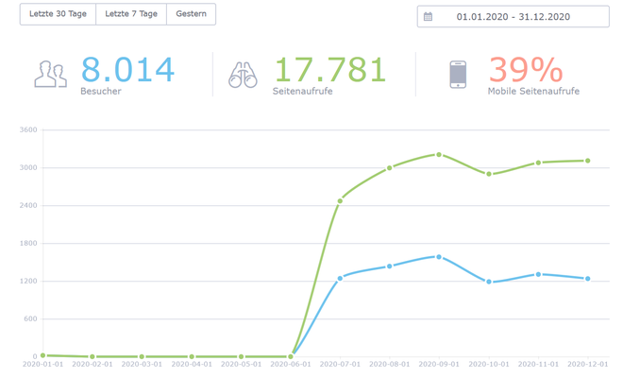Click green data point at 2020-09-01
The height and width of the screenshot is (378, 623).
[439, 154]
